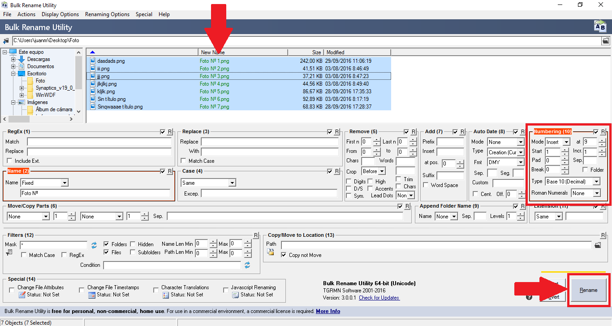Expand the Imágenes folder in tree

13,102
